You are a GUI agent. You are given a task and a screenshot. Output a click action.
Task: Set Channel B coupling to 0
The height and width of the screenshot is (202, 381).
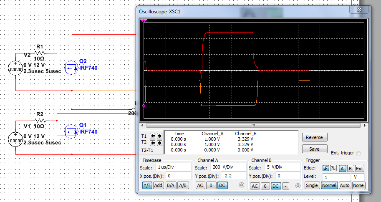(x=265, y=186)
